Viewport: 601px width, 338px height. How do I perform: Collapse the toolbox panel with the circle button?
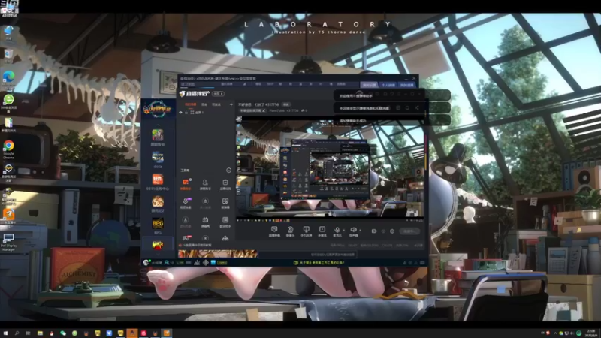229,171
